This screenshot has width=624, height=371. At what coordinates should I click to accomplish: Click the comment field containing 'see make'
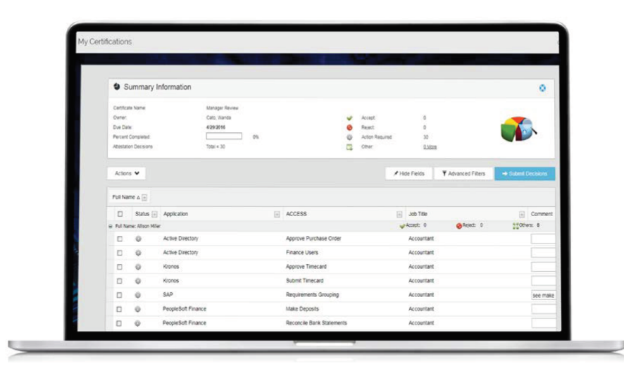(543, 296)
